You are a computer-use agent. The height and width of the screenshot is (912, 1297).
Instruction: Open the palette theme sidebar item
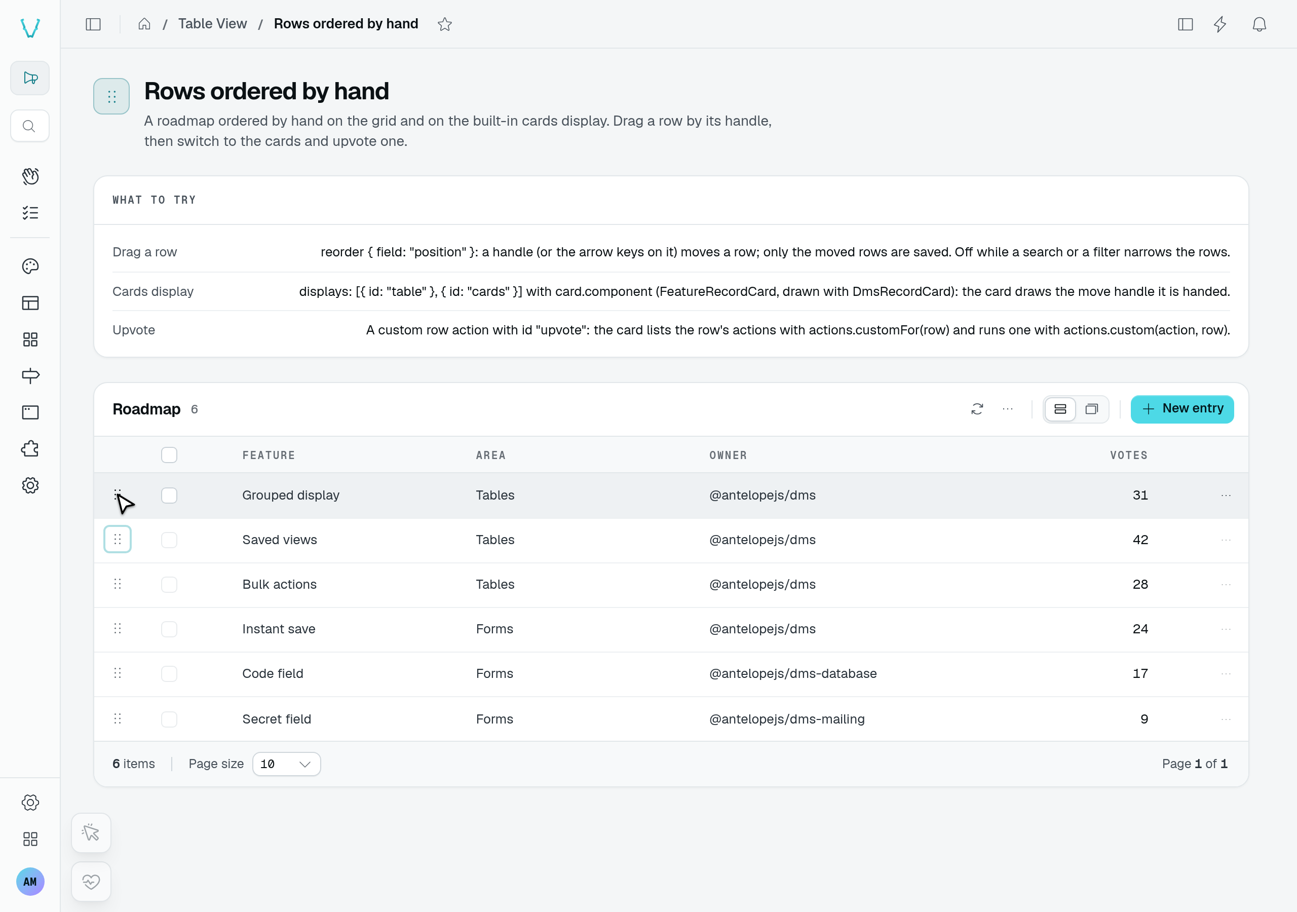tap(30, 266)
